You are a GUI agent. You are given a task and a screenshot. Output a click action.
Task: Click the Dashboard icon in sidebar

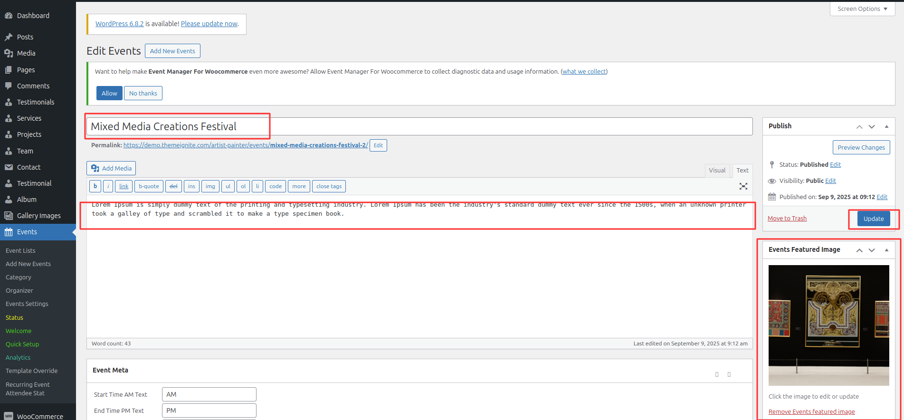tap(9, 16)
